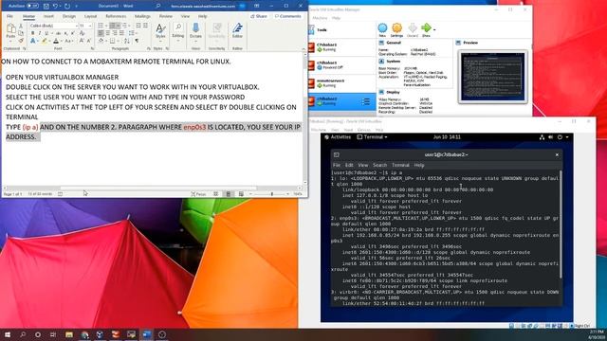Open the font color dropdown arrow

pos(62,41)
